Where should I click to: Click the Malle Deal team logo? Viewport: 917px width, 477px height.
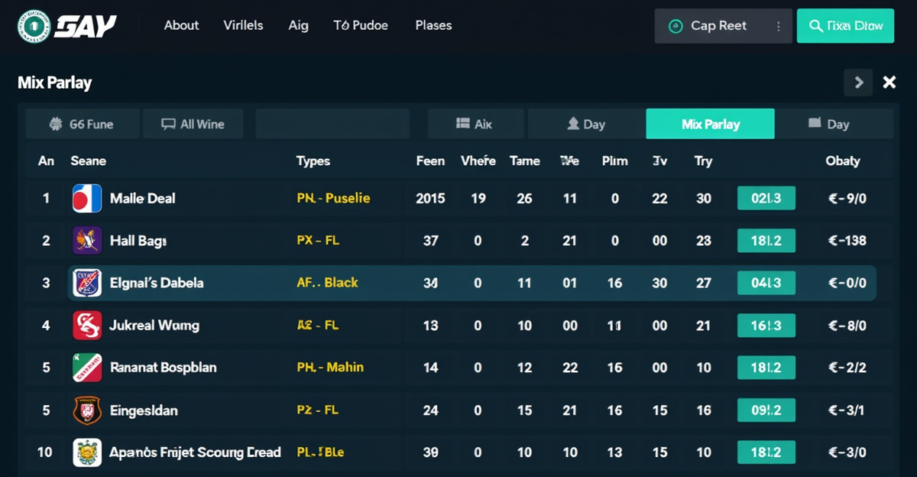pos(87,199)
